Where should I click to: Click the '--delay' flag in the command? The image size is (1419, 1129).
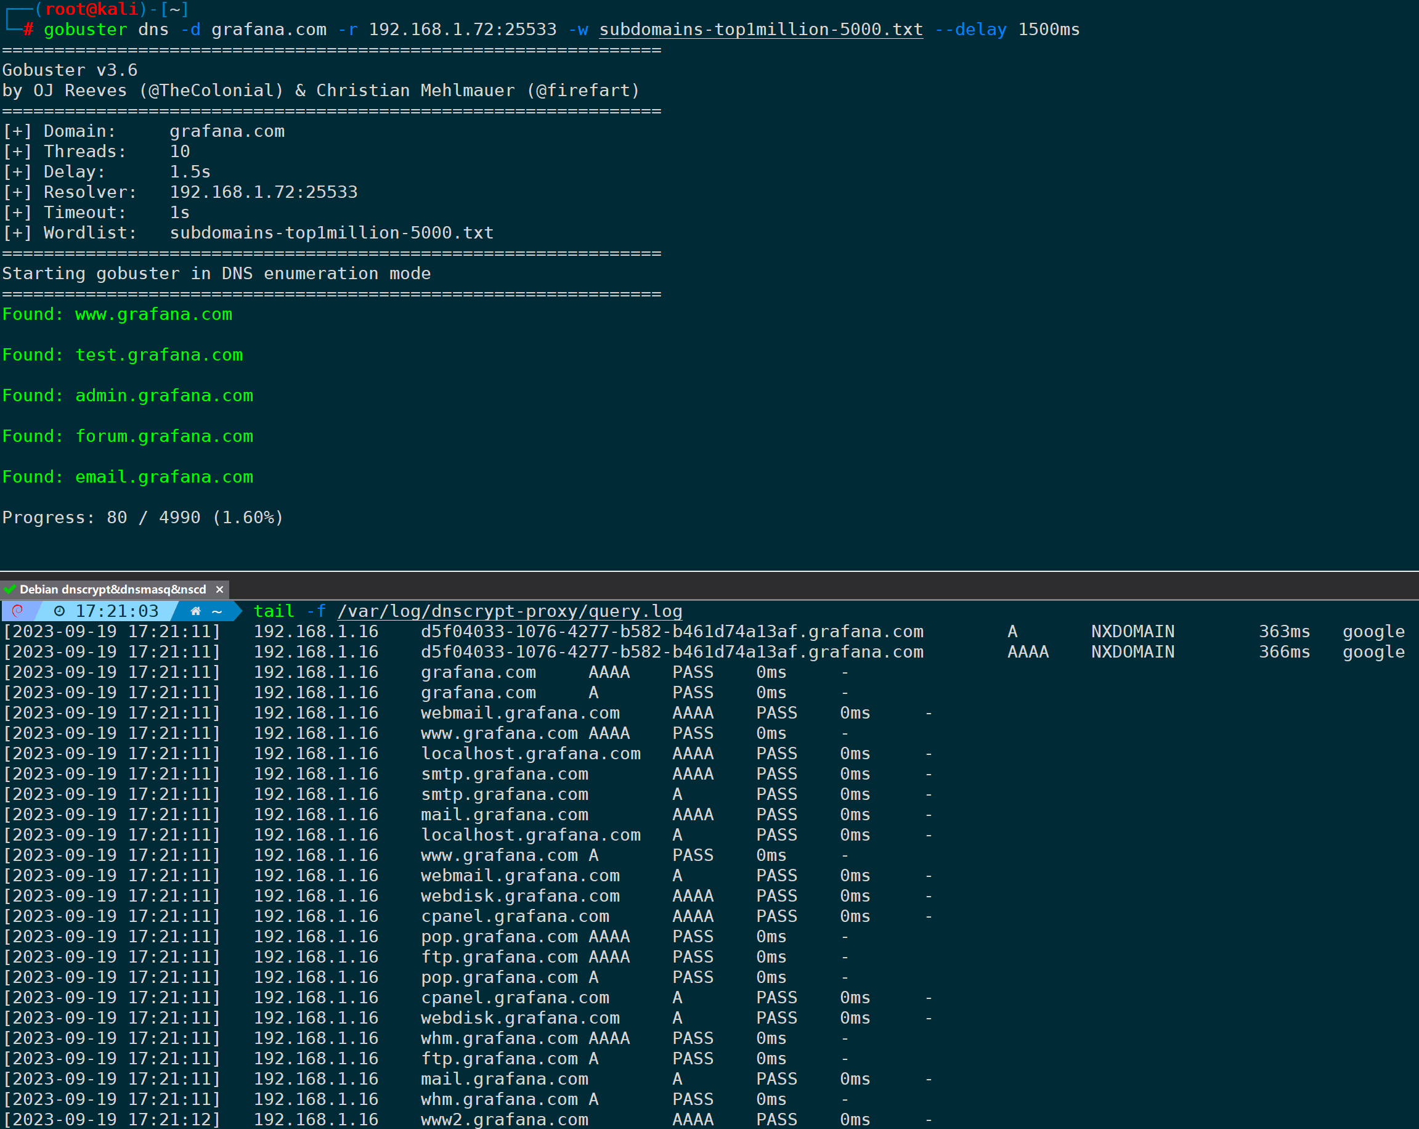(x=971, y=30)
